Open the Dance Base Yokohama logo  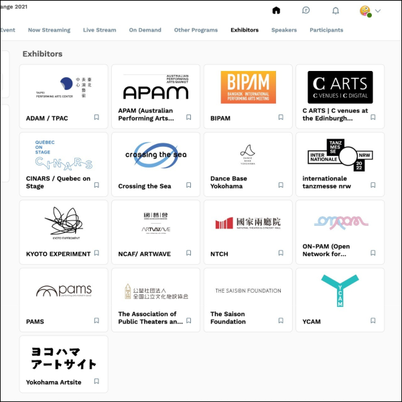[248, 154]
